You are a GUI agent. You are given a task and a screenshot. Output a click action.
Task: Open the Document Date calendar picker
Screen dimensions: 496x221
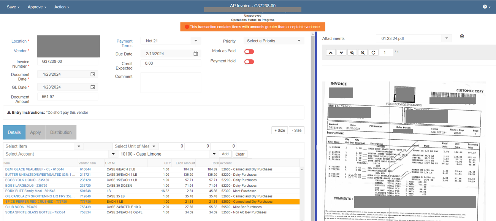click(93, 74)
